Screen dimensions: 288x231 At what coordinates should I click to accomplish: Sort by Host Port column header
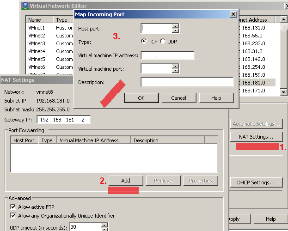pyautogui.click(x=24, y=140)
